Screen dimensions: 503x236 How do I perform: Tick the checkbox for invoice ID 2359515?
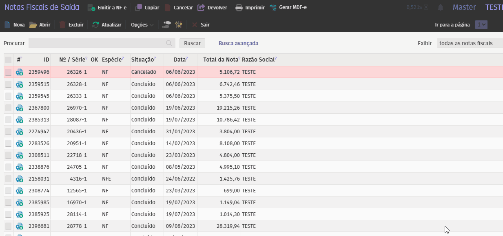[8, 84]
